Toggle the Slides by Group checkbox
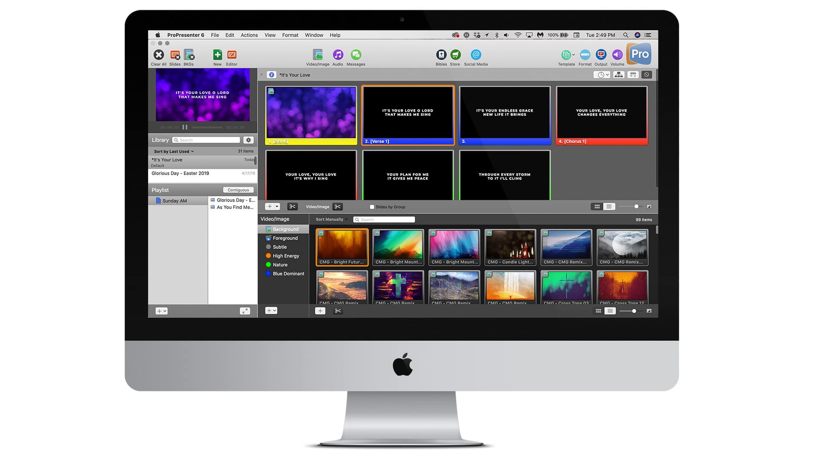Viewport: 817px width, 460px height. [x=372, y=207]
